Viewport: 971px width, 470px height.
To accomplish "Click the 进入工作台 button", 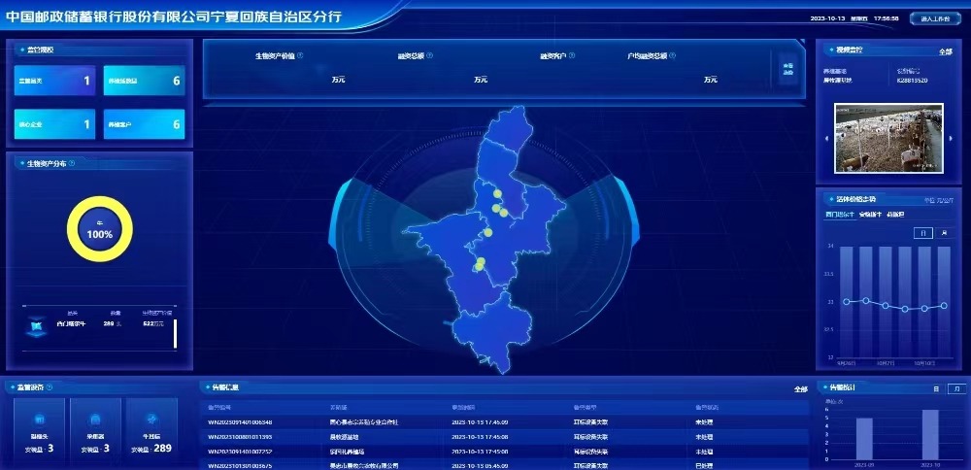I will tap(934, 18).
